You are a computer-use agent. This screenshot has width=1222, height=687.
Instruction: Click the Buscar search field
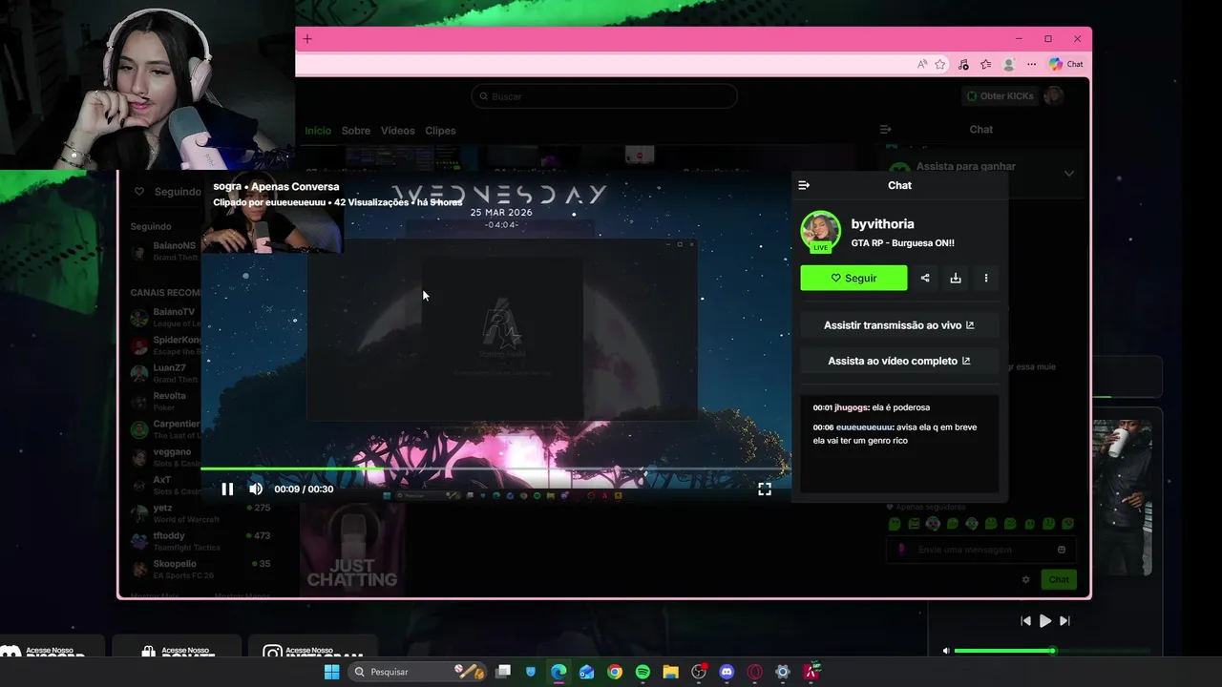point(604,96)
